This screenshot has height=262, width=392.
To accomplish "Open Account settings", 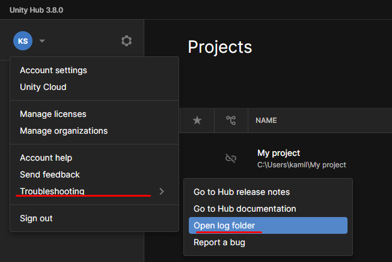I will click(54, 70).
